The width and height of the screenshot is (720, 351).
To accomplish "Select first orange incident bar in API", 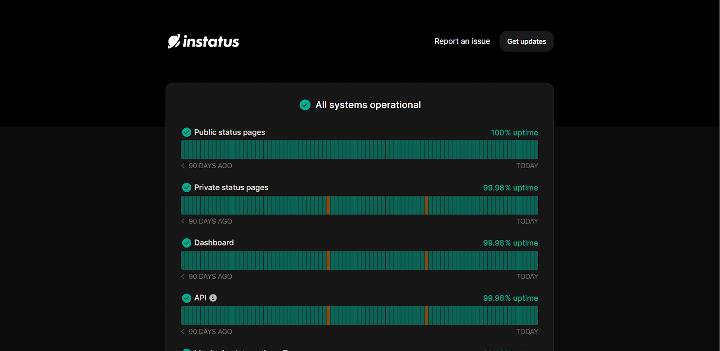I will (x=328, y=316).
